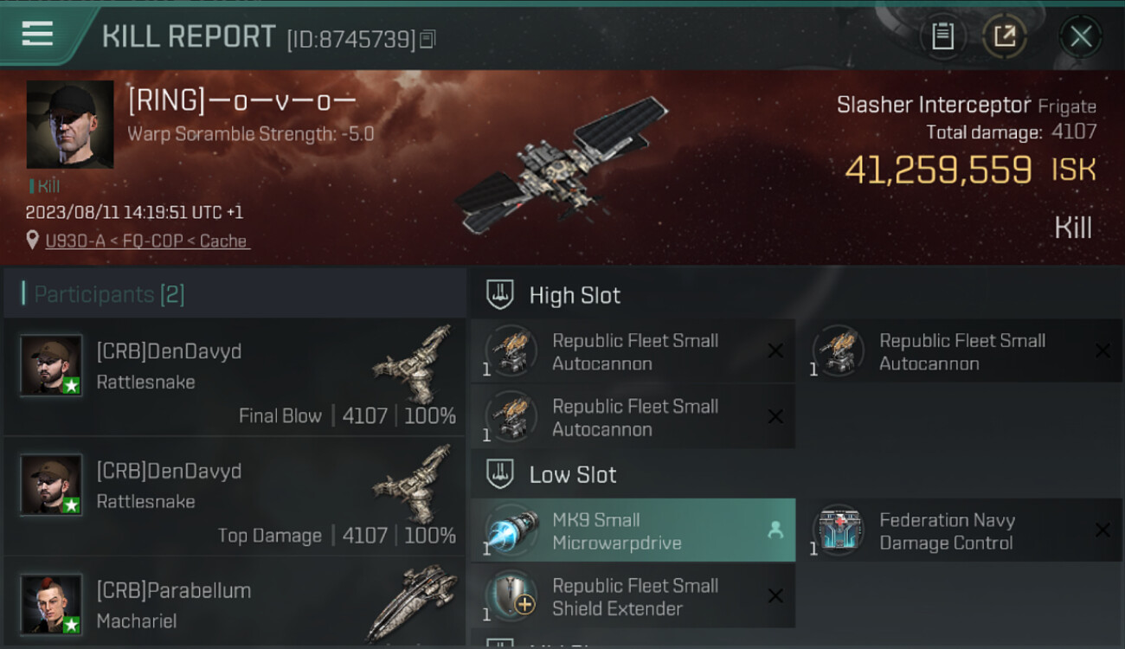The width and height of the screenshot is (1125, 649).
Task: Open the U930-A location link
Action: [147, 241]
